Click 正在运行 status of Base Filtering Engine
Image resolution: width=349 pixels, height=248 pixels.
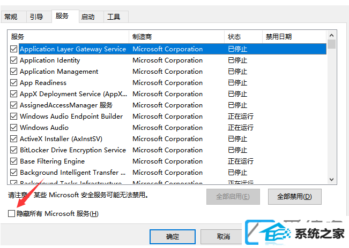coord(241,161)
